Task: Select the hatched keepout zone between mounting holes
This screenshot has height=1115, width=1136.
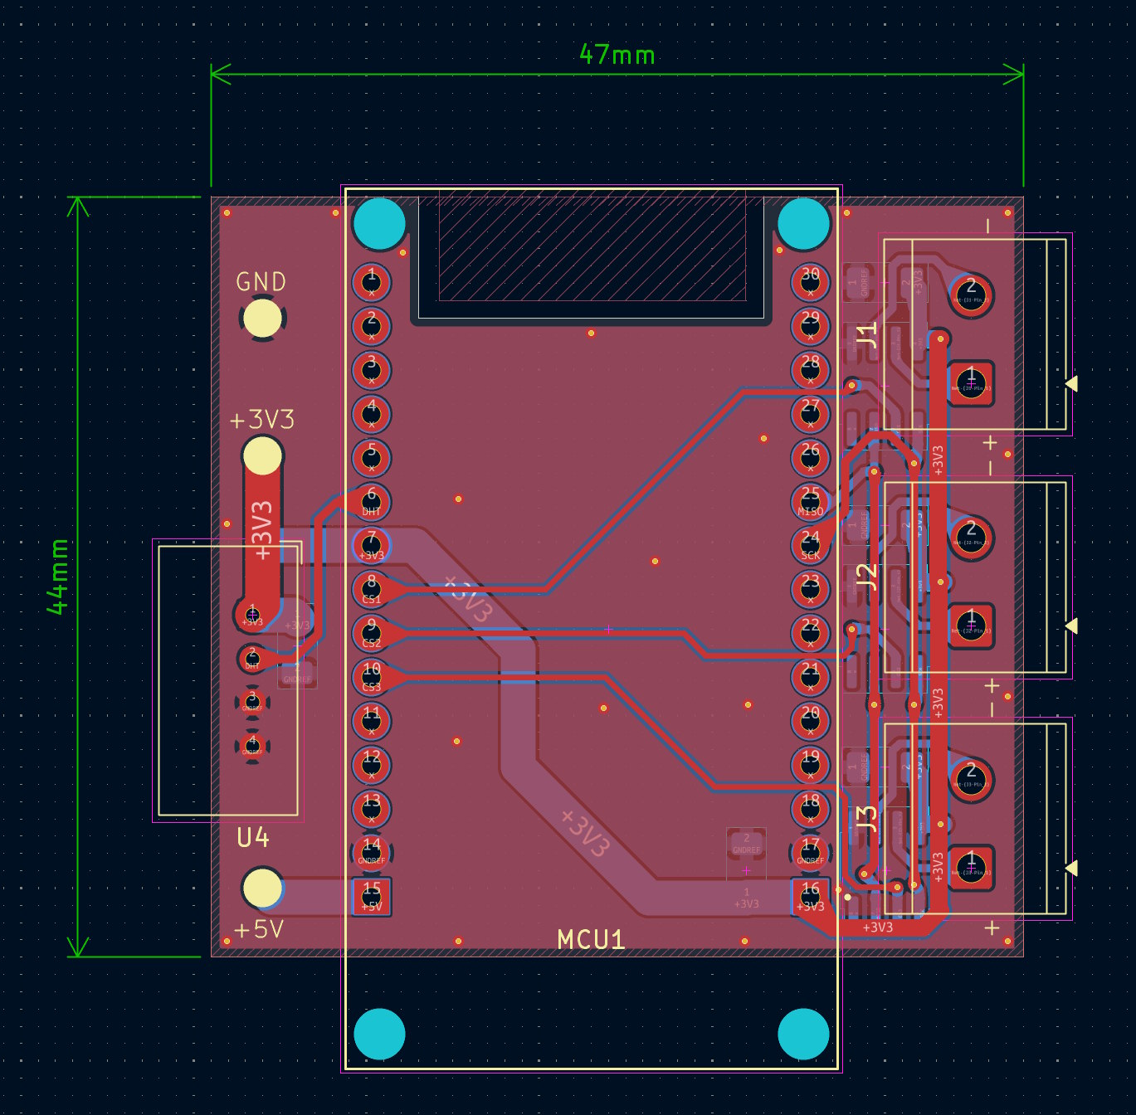Action: tap(592, 246)
